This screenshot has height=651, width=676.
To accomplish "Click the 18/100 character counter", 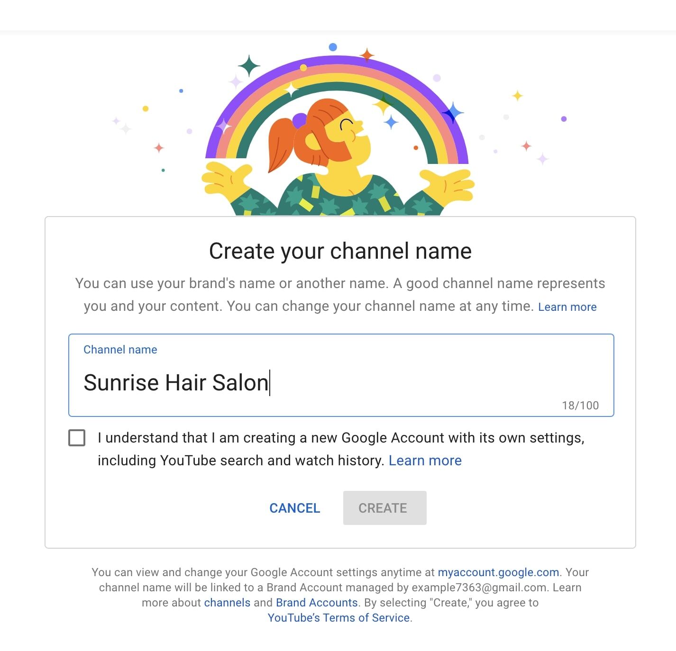I will point(580,406).
